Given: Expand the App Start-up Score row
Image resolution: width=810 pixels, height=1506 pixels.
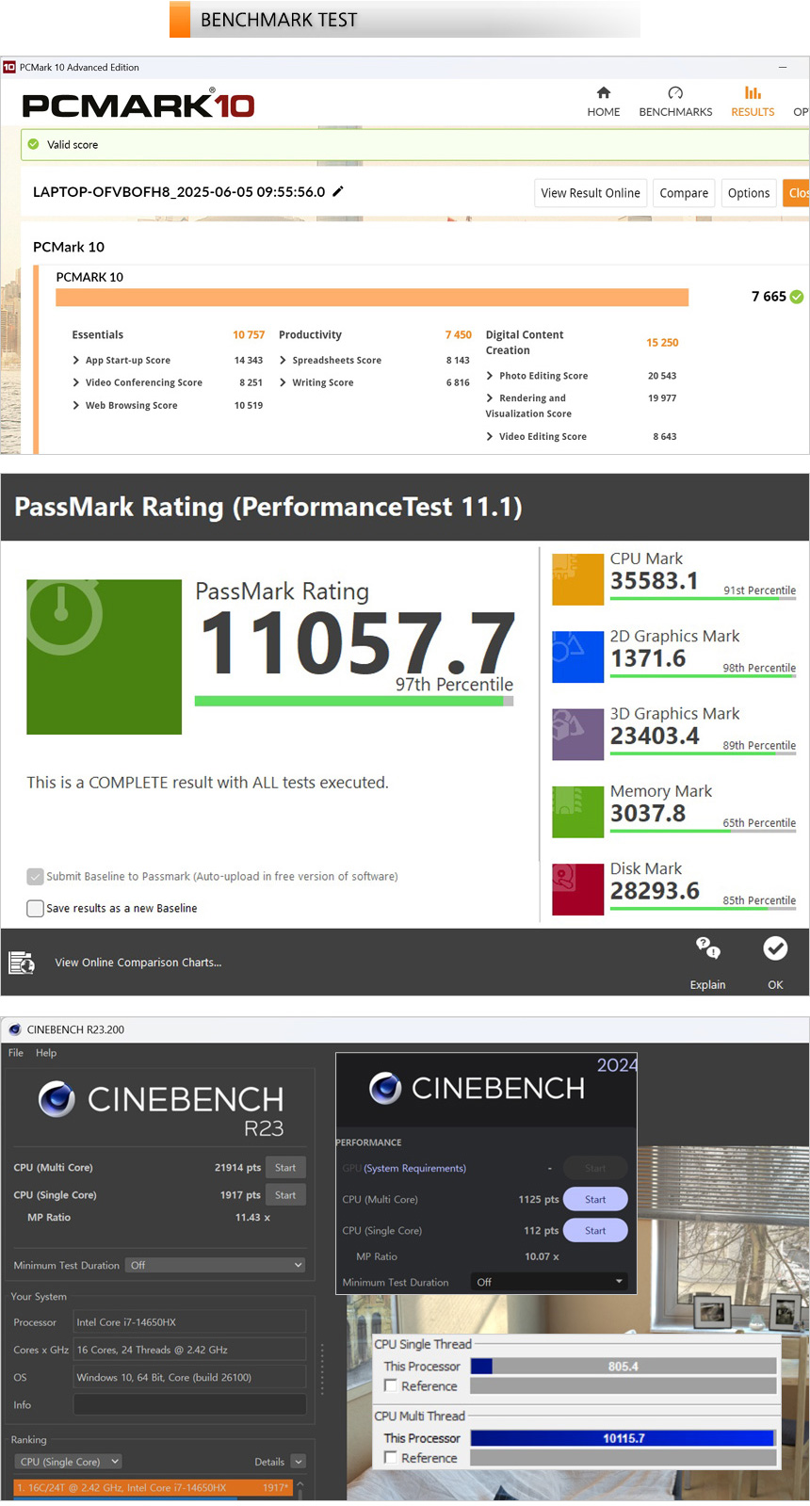Looking at the screenshot, I should (76, 361).
